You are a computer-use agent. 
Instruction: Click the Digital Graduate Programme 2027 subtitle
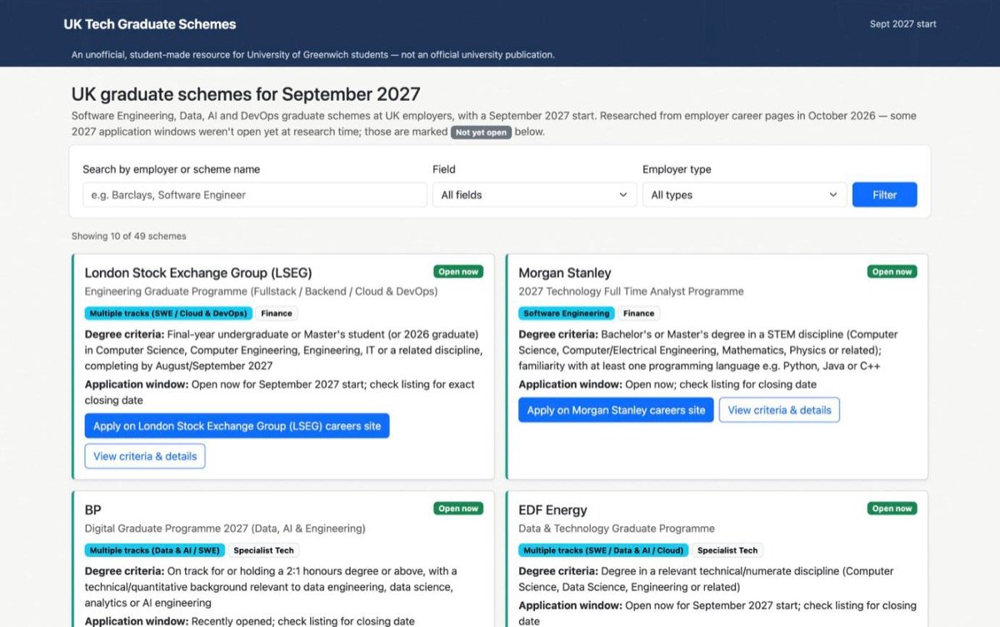tap(225, 529)
